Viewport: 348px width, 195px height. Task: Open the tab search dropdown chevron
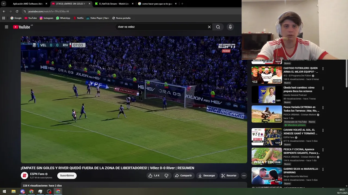[4, 4]
